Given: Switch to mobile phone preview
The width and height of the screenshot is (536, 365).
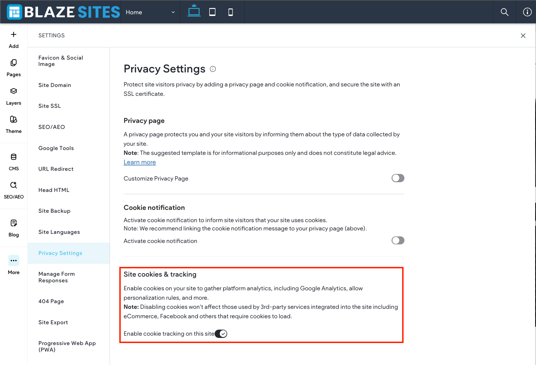Looking at the screenshot, I should coord(231,12).
